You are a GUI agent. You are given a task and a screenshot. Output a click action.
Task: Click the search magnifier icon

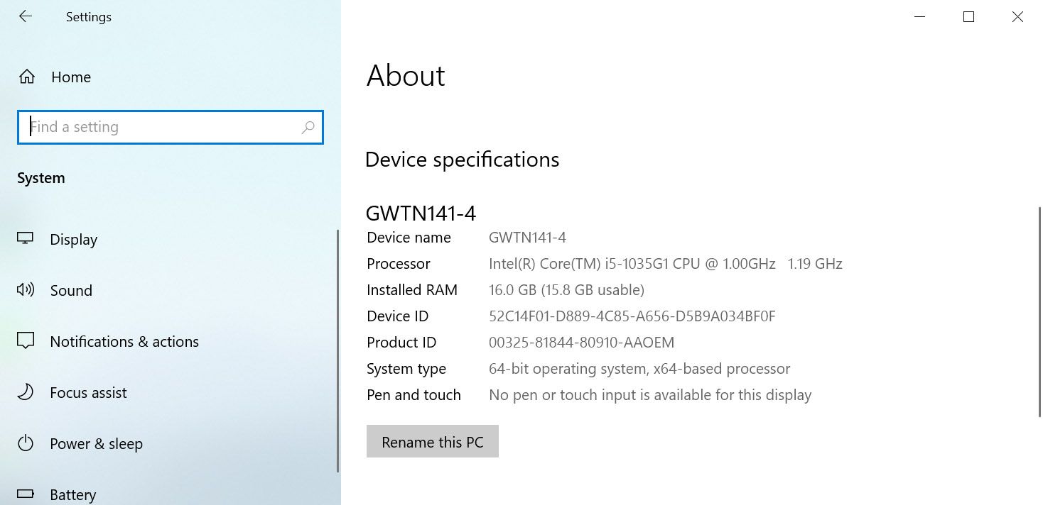[308, 128]
